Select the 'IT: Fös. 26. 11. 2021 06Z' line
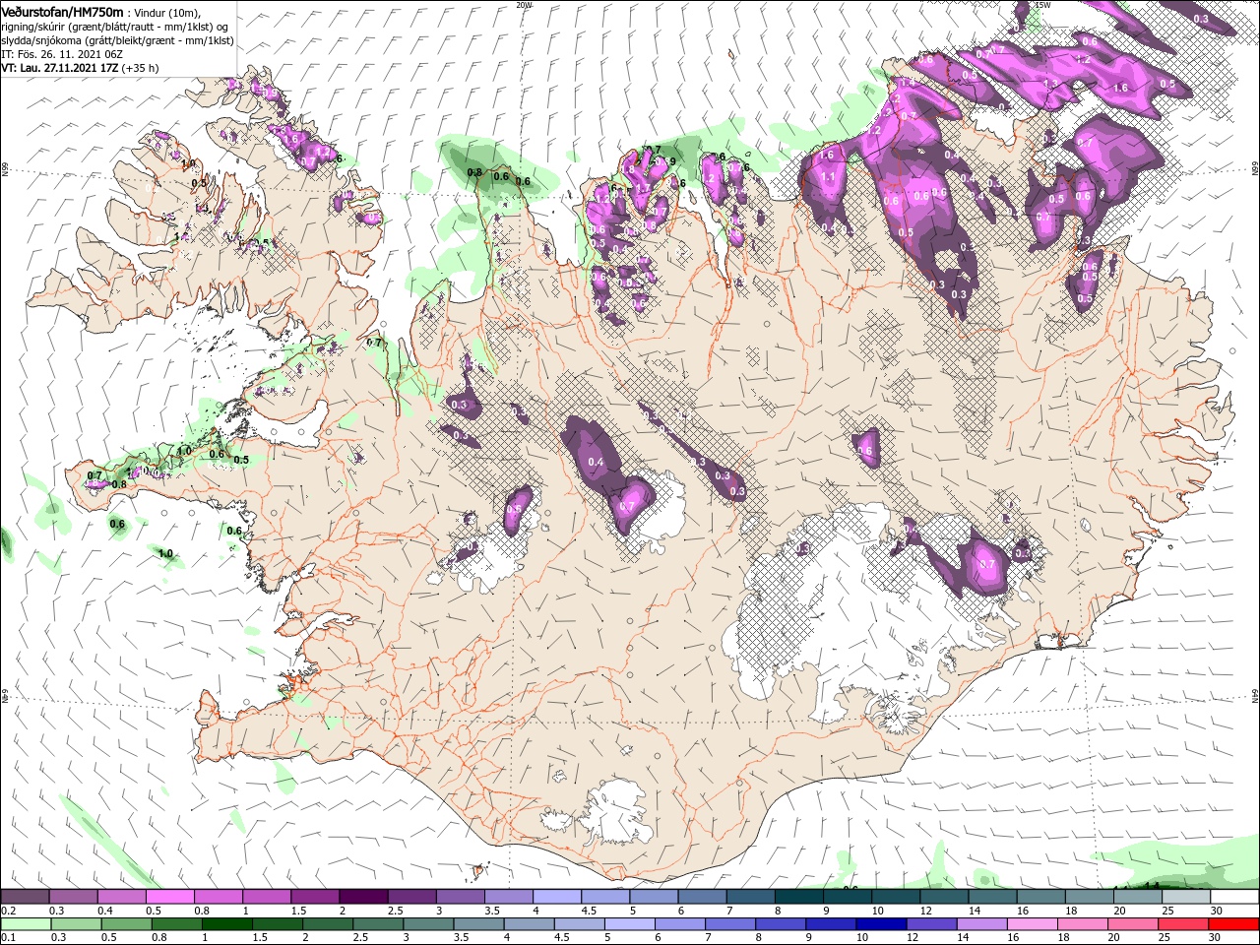 (61, 54)
